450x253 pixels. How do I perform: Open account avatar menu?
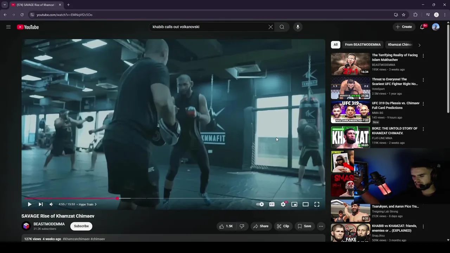point(436,27)
